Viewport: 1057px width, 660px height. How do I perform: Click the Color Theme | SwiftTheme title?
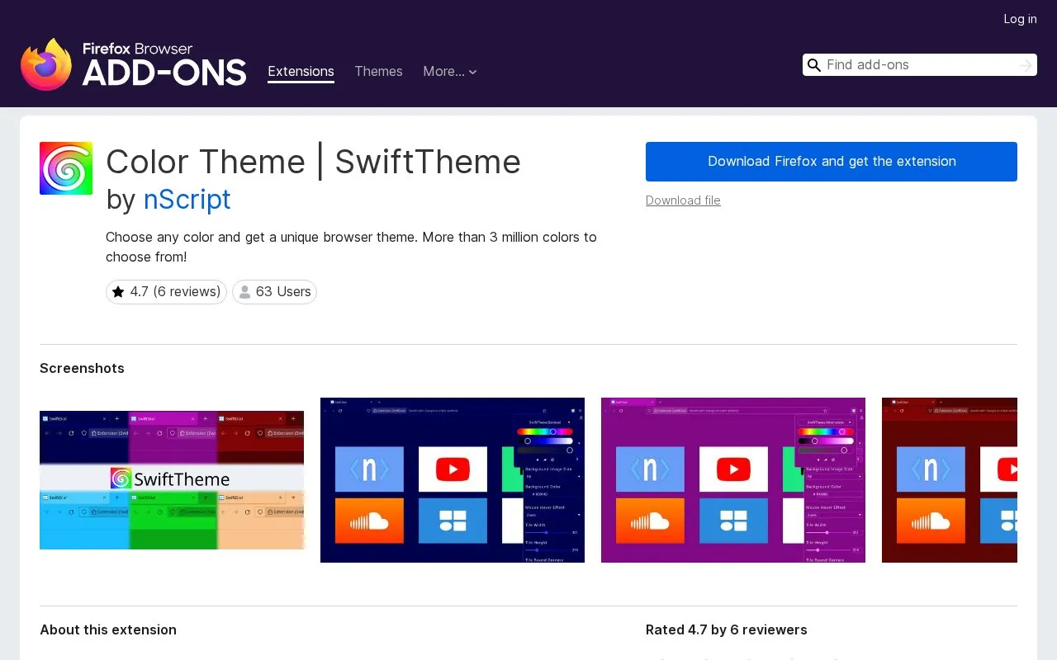(313, 162)
